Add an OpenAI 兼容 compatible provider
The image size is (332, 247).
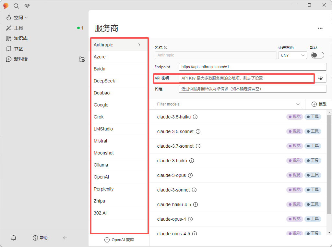[x=119, y=240]
